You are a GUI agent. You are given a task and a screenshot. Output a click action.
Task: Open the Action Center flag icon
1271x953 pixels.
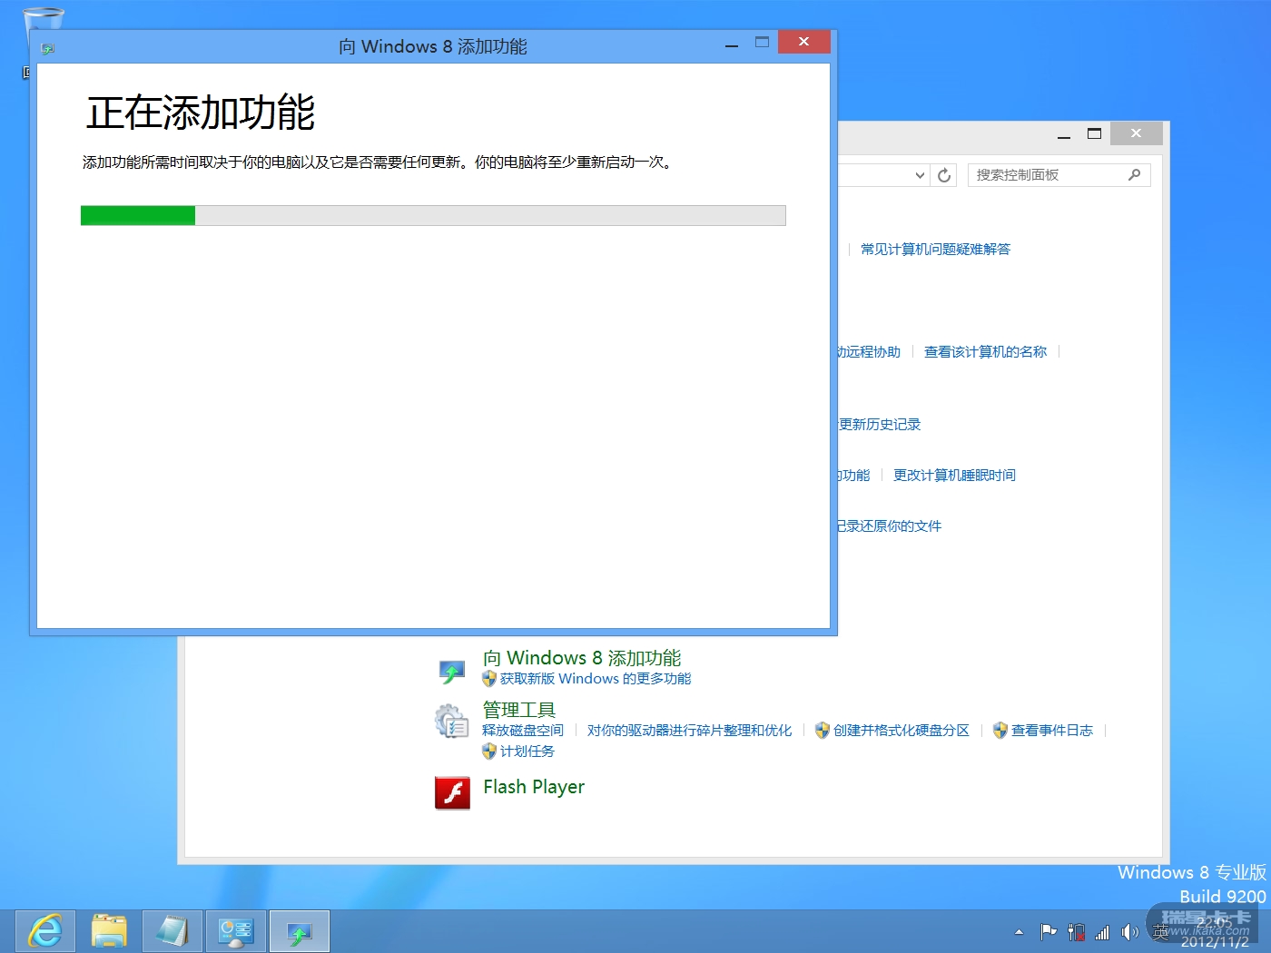(x=1049, y=932)
